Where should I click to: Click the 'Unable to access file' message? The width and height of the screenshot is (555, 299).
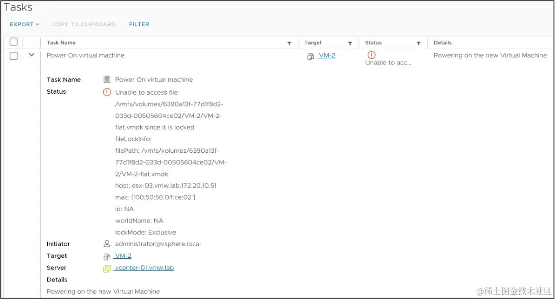(146, 93)
